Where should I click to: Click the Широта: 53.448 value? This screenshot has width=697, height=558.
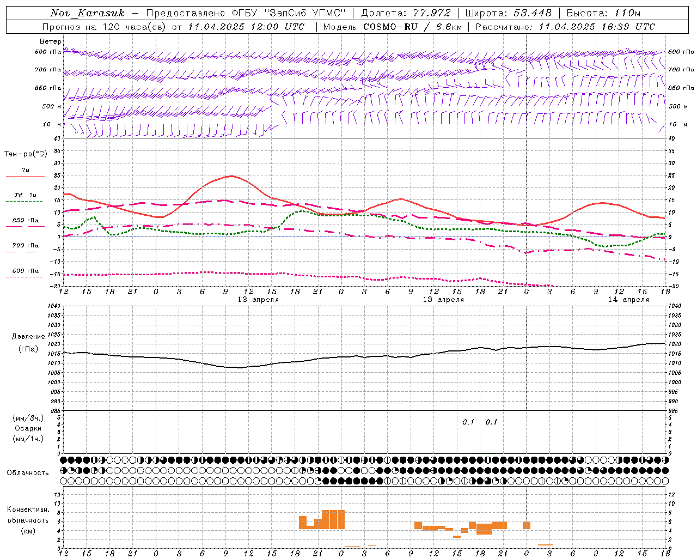(509, 13)
